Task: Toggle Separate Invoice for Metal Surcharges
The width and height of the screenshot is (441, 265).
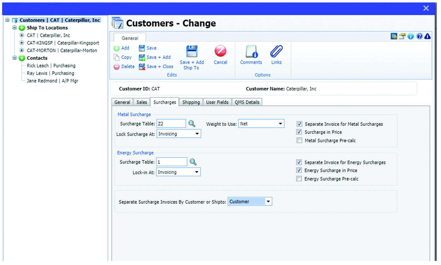Action: point(299,124)
